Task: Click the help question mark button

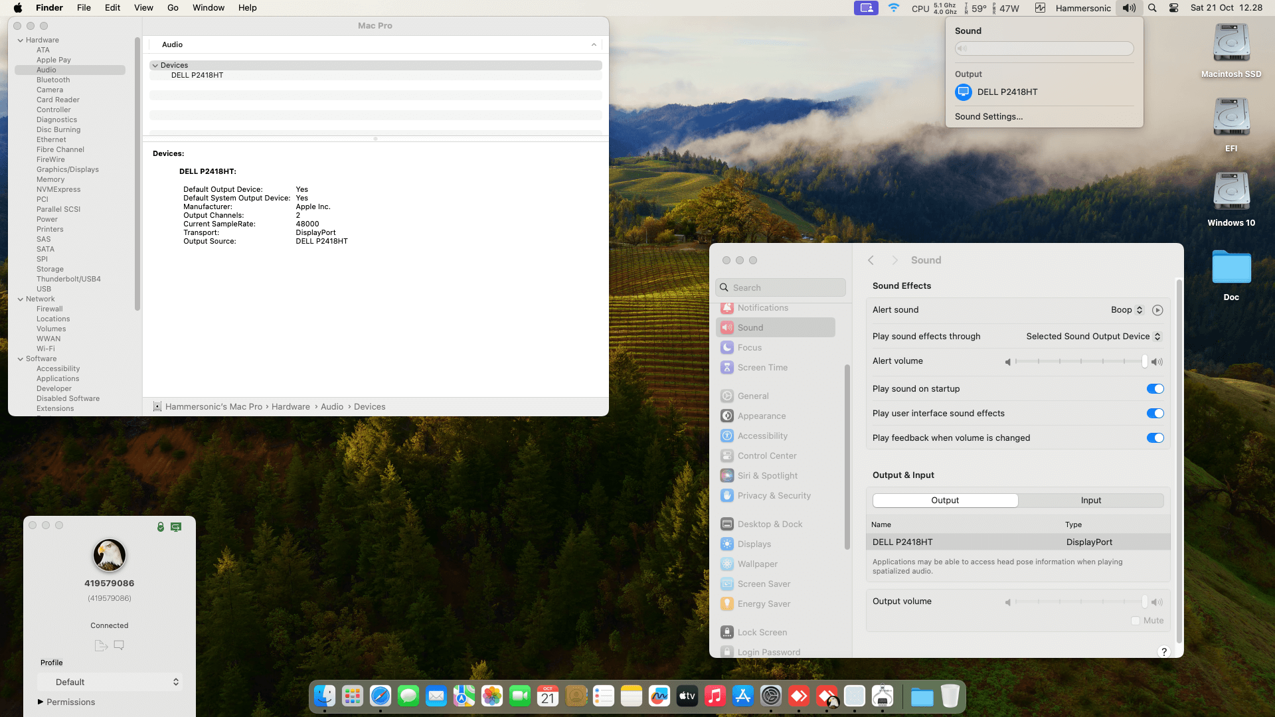Action: 1163,652
